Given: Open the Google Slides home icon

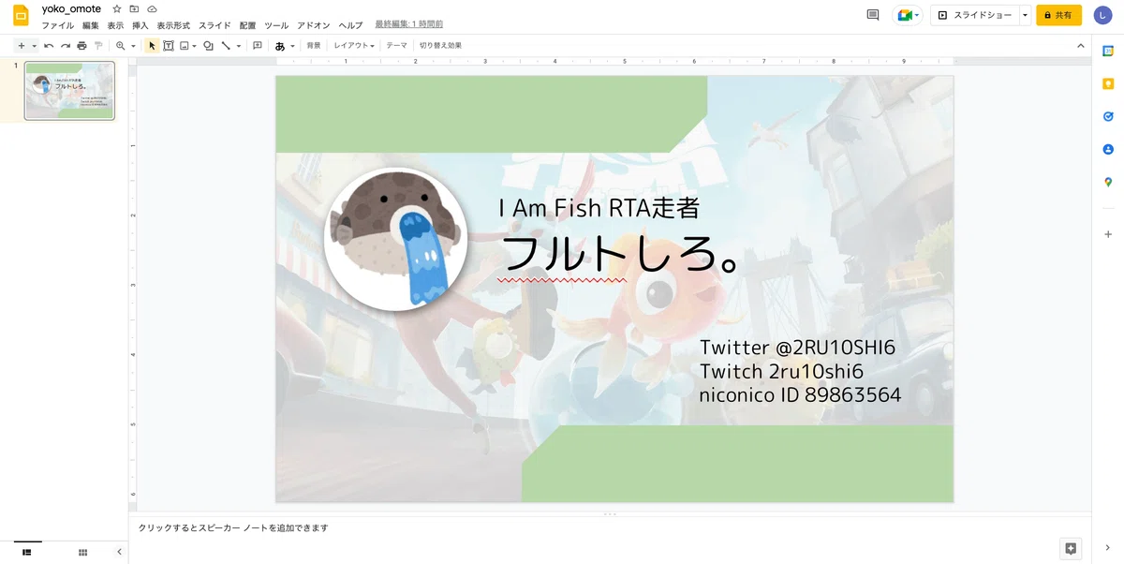Looking at the screenshot, I should point(21,16).
